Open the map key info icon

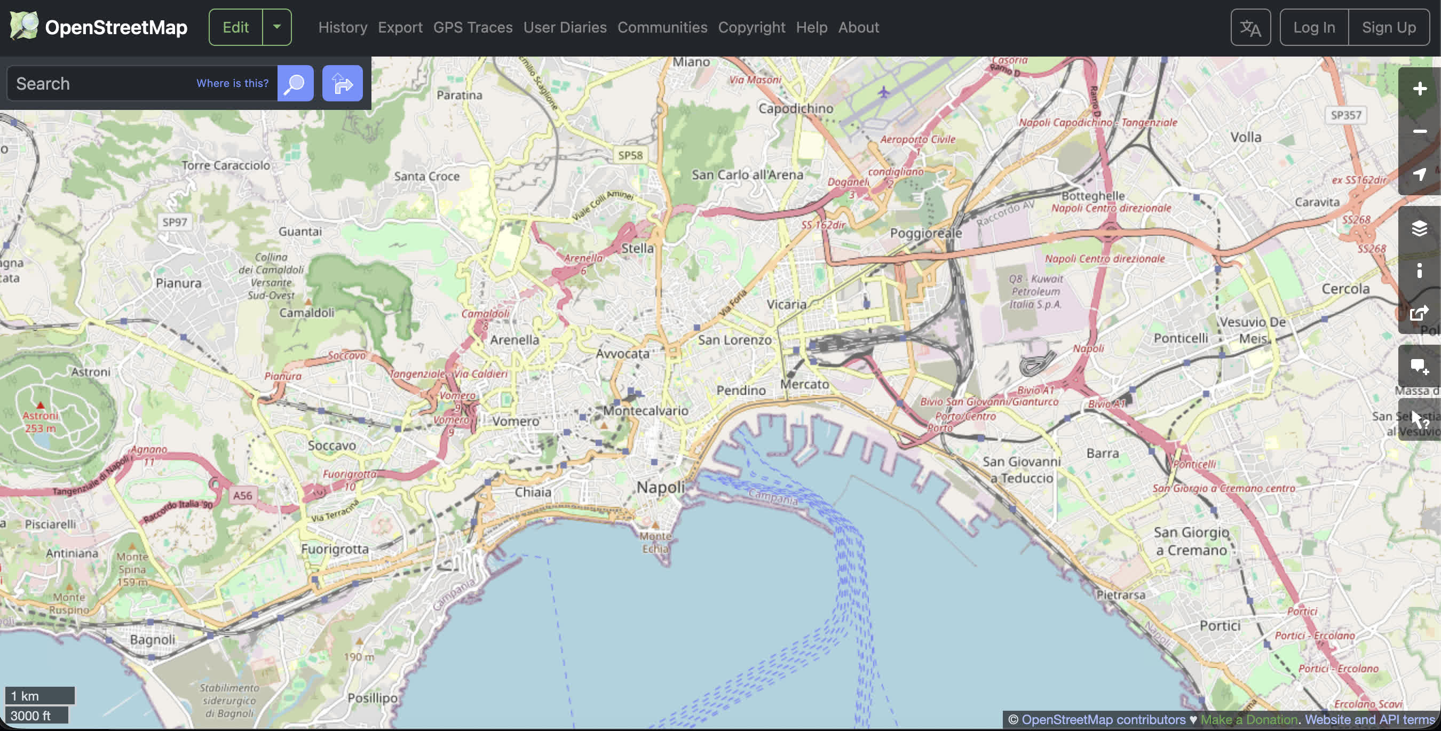point(1419,271)
